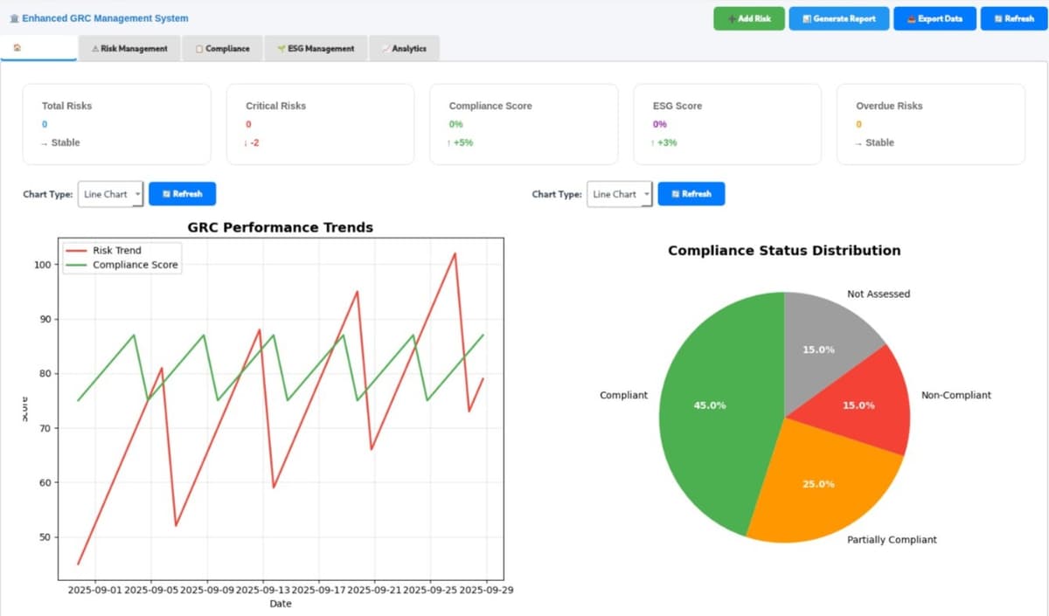Refresh the Compliance Status Distribution chart
Screen dimensions: 1049x616
point(691,194)
